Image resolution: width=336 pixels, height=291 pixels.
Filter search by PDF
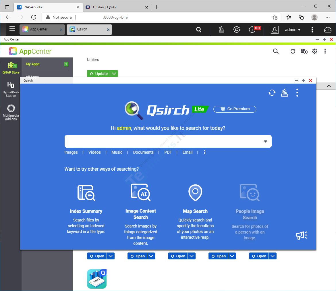[168, 152]
